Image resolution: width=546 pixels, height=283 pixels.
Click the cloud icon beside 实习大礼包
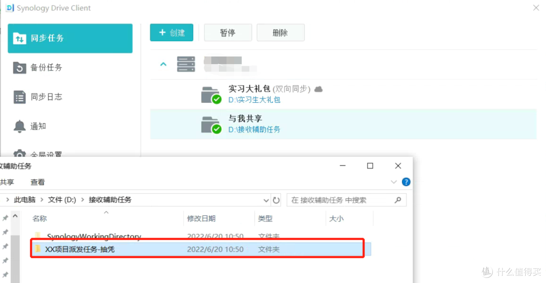click(318, 89)
